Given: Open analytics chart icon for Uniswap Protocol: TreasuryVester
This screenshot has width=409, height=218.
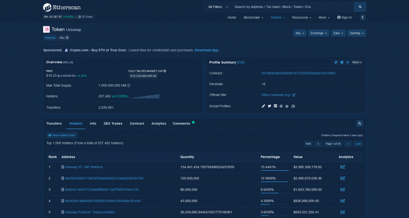Looking at the screenshot, I should coord(343,212).
